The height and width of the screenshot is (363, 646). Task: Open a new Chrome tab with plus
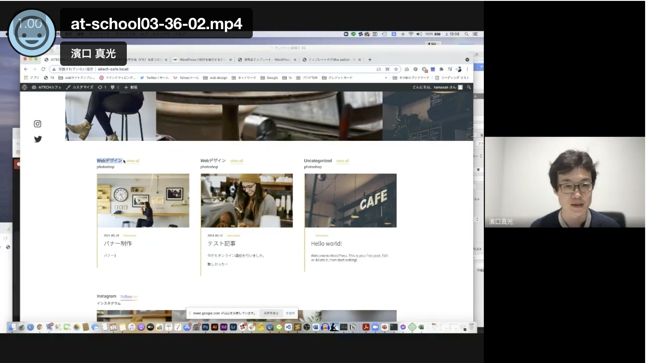click(x=370, y=60)
